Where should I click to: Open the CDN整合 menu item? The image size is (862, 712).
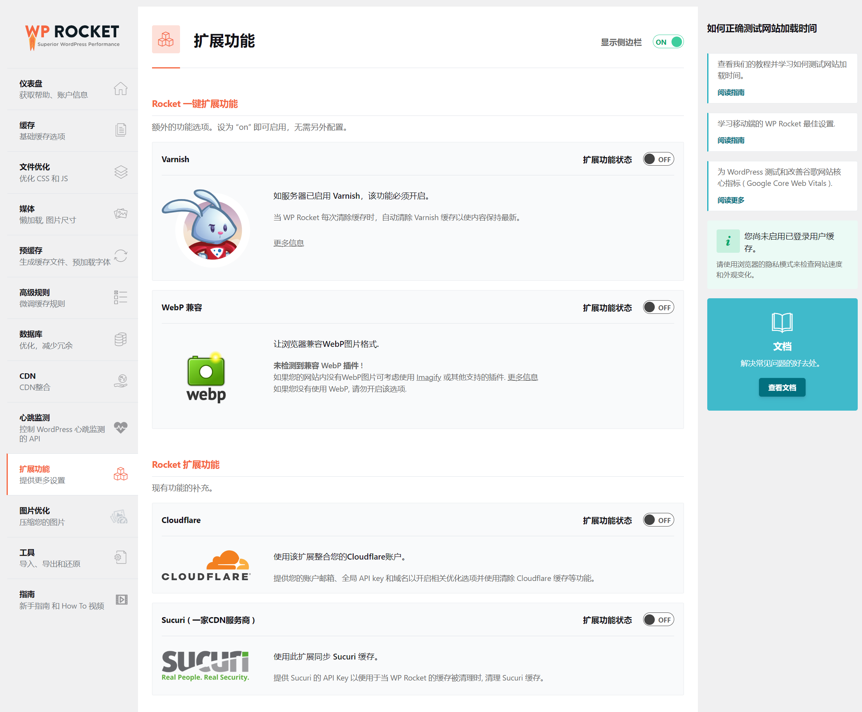[x=73, y=381]
